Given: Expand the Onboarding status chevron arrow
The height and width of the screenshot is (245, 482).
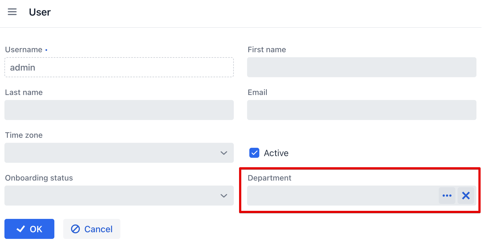Looking at the screenshot, I should tap(224, 196).
